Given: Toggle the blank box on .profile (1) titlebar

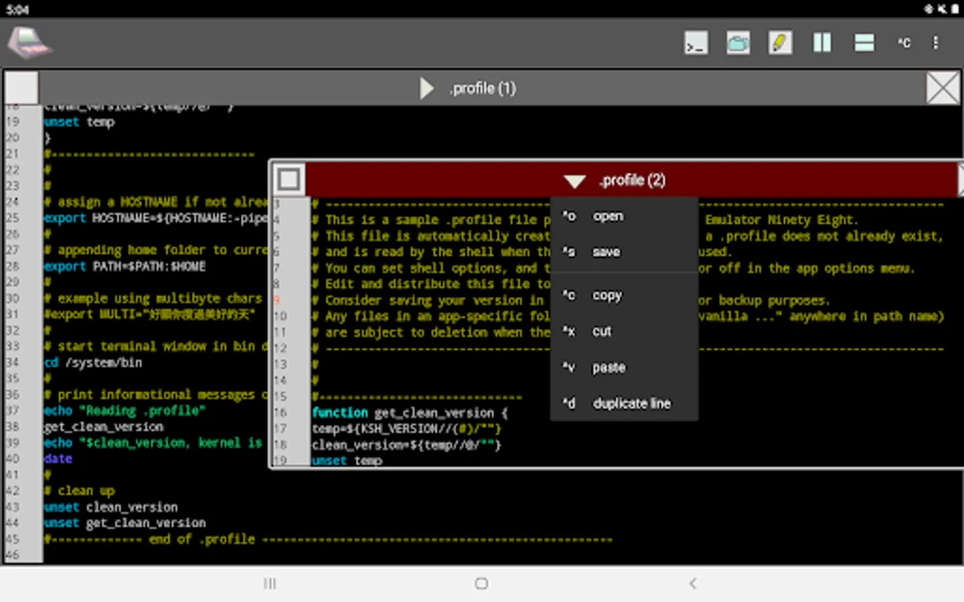Looking at the screenshot, I should 21,88.
